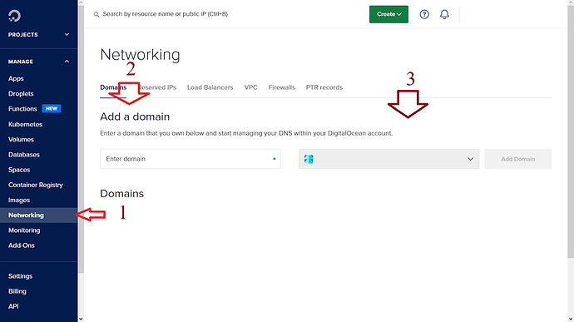This screenshot has width=574, height=322.
Task: Open Monitoring in the sidebar
Action: pyautogui.click(x=24, y=230)
